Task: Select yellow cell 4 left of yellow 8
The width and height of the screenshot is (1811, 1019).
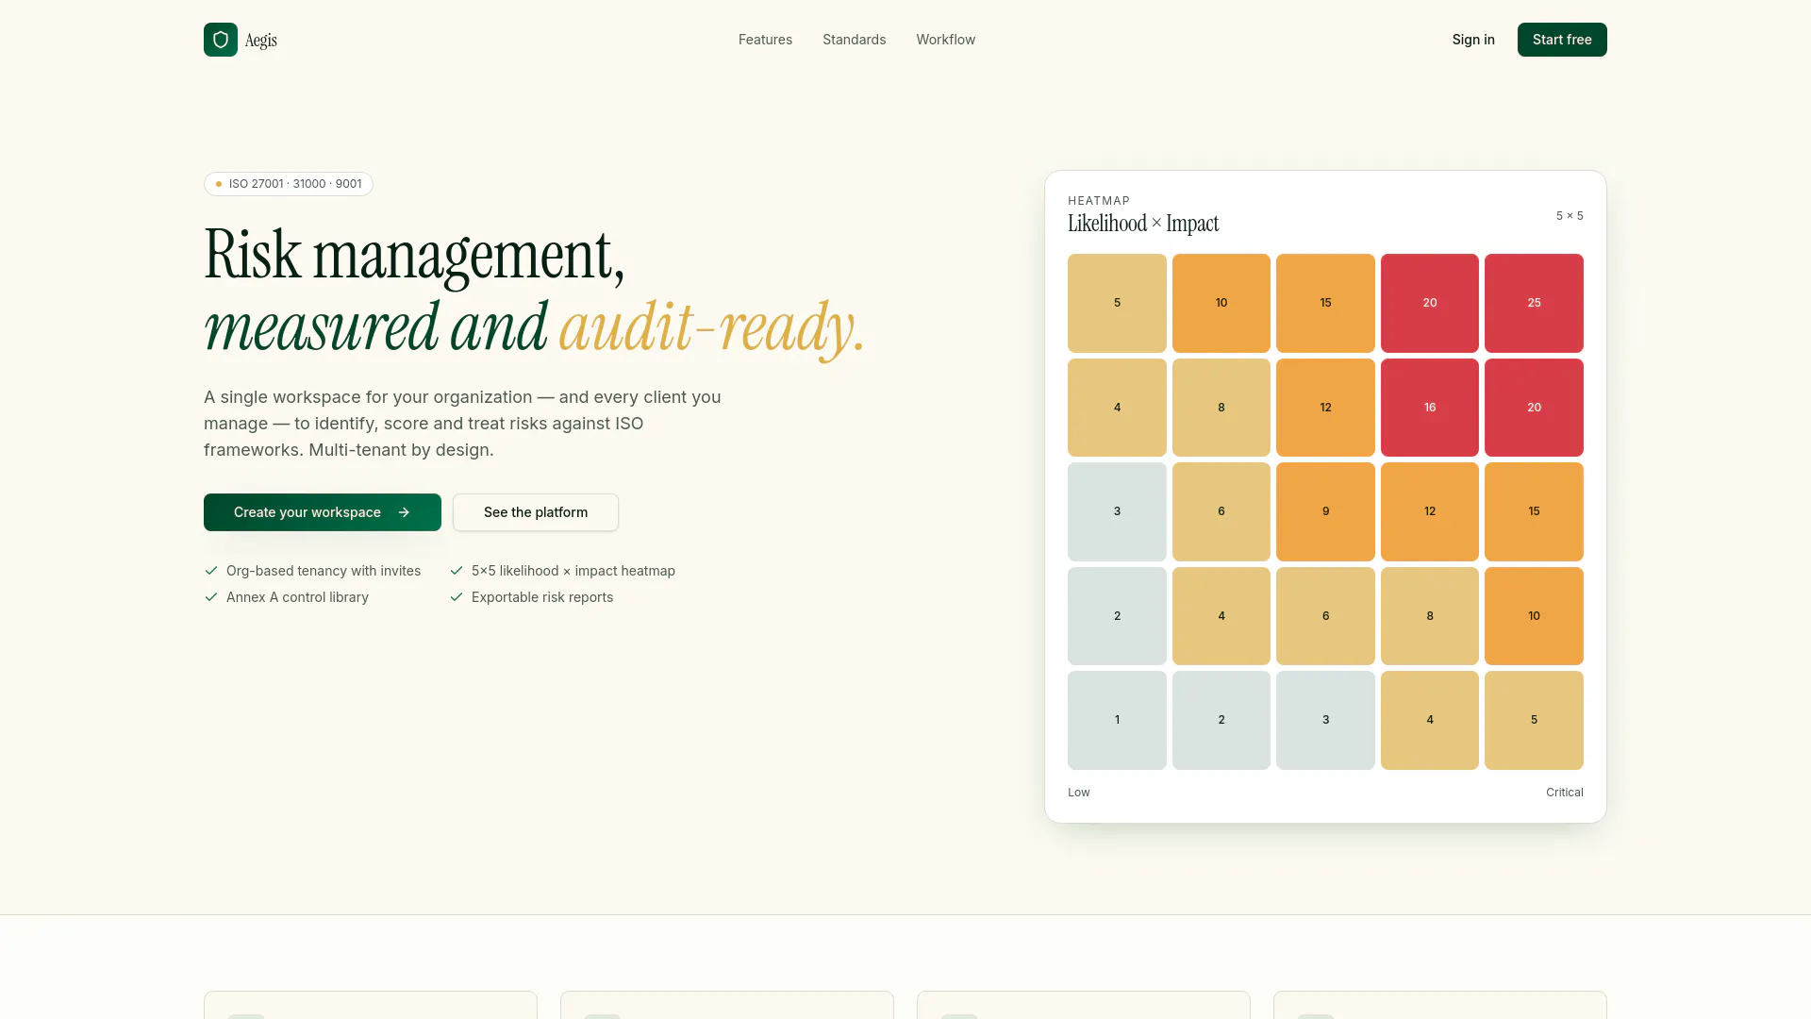Action: pyautogui.click(x=1117, y=408)
